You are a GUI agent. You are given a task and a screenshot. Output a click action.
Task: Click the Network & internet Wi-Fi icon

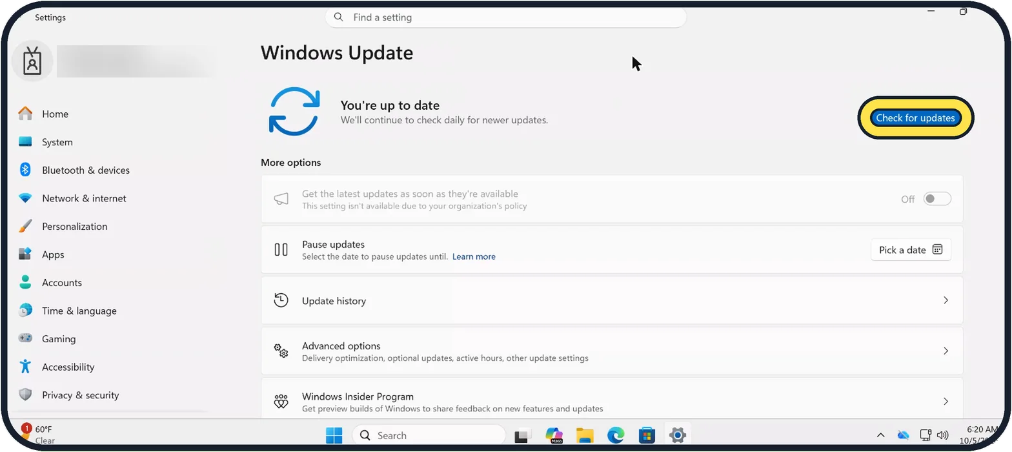(25, 198)
